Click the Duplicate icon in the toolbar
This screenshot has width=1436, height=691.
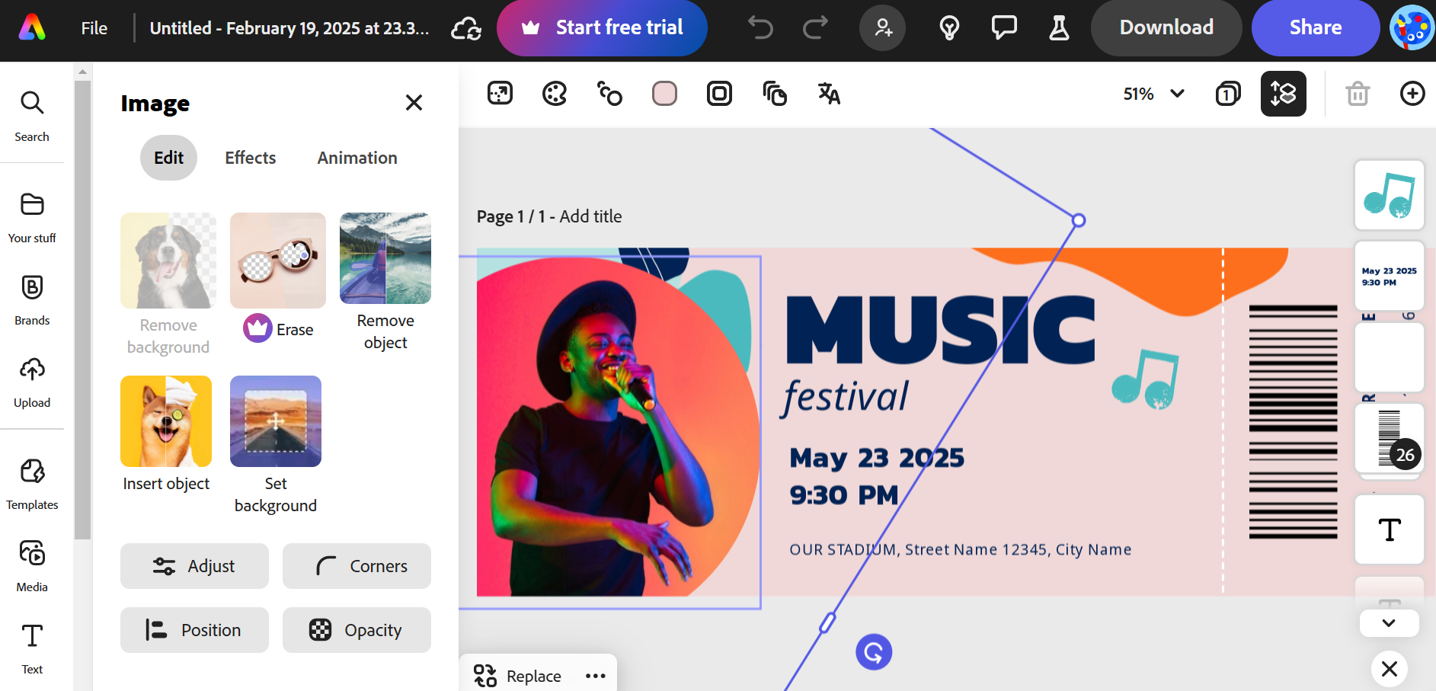tap(775, 94)
